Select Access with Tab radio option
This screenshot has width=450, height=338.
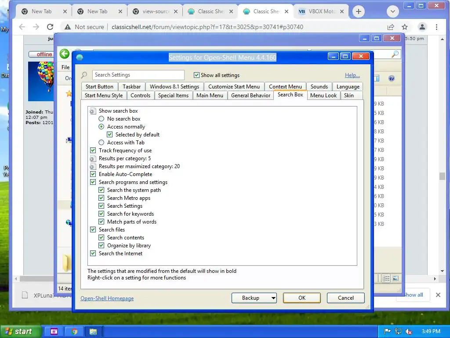102,142
